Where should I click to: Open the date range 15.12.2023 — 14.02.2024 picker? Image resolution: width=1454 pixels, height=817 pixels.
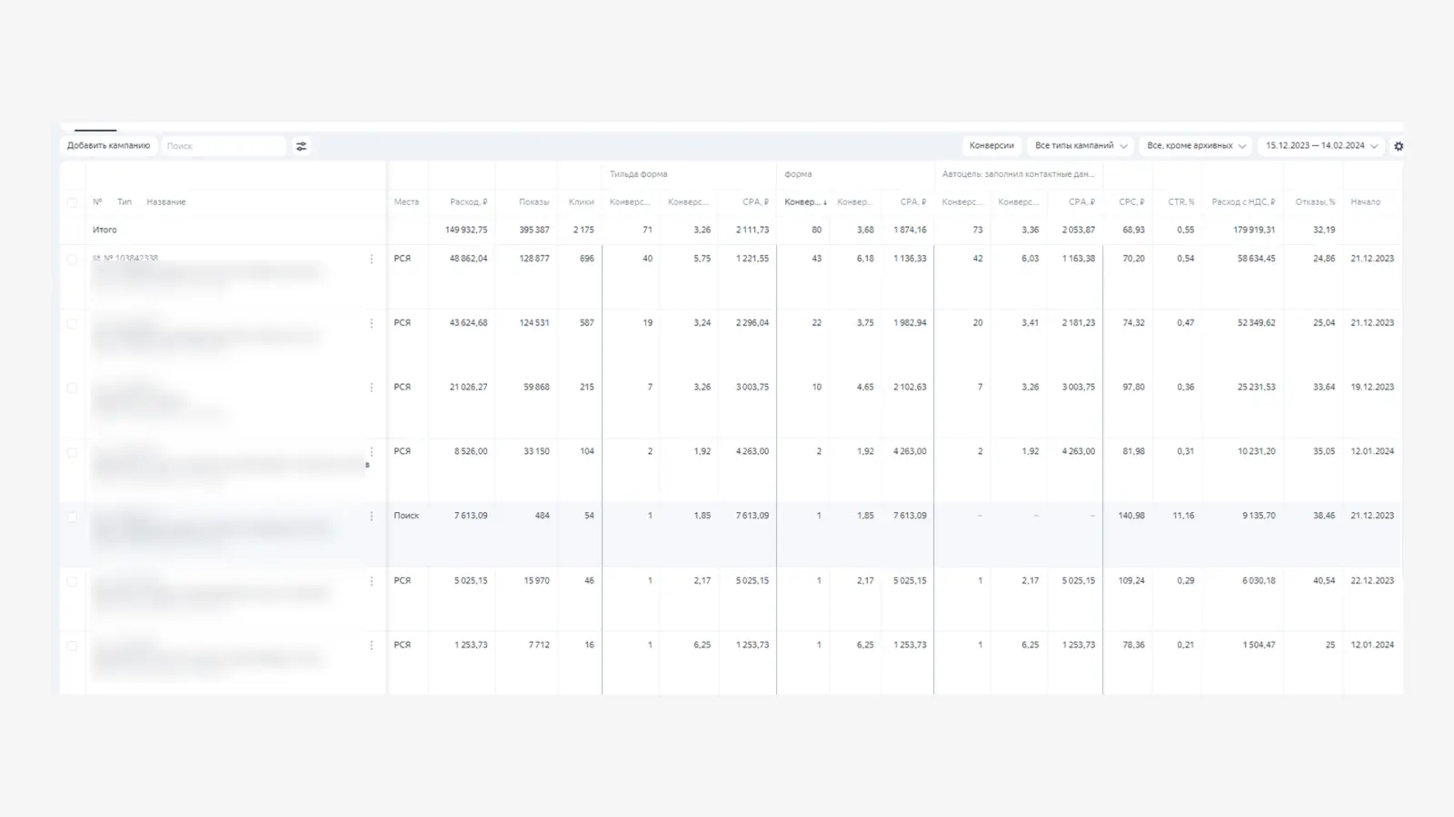click(x=1321, y=146)
